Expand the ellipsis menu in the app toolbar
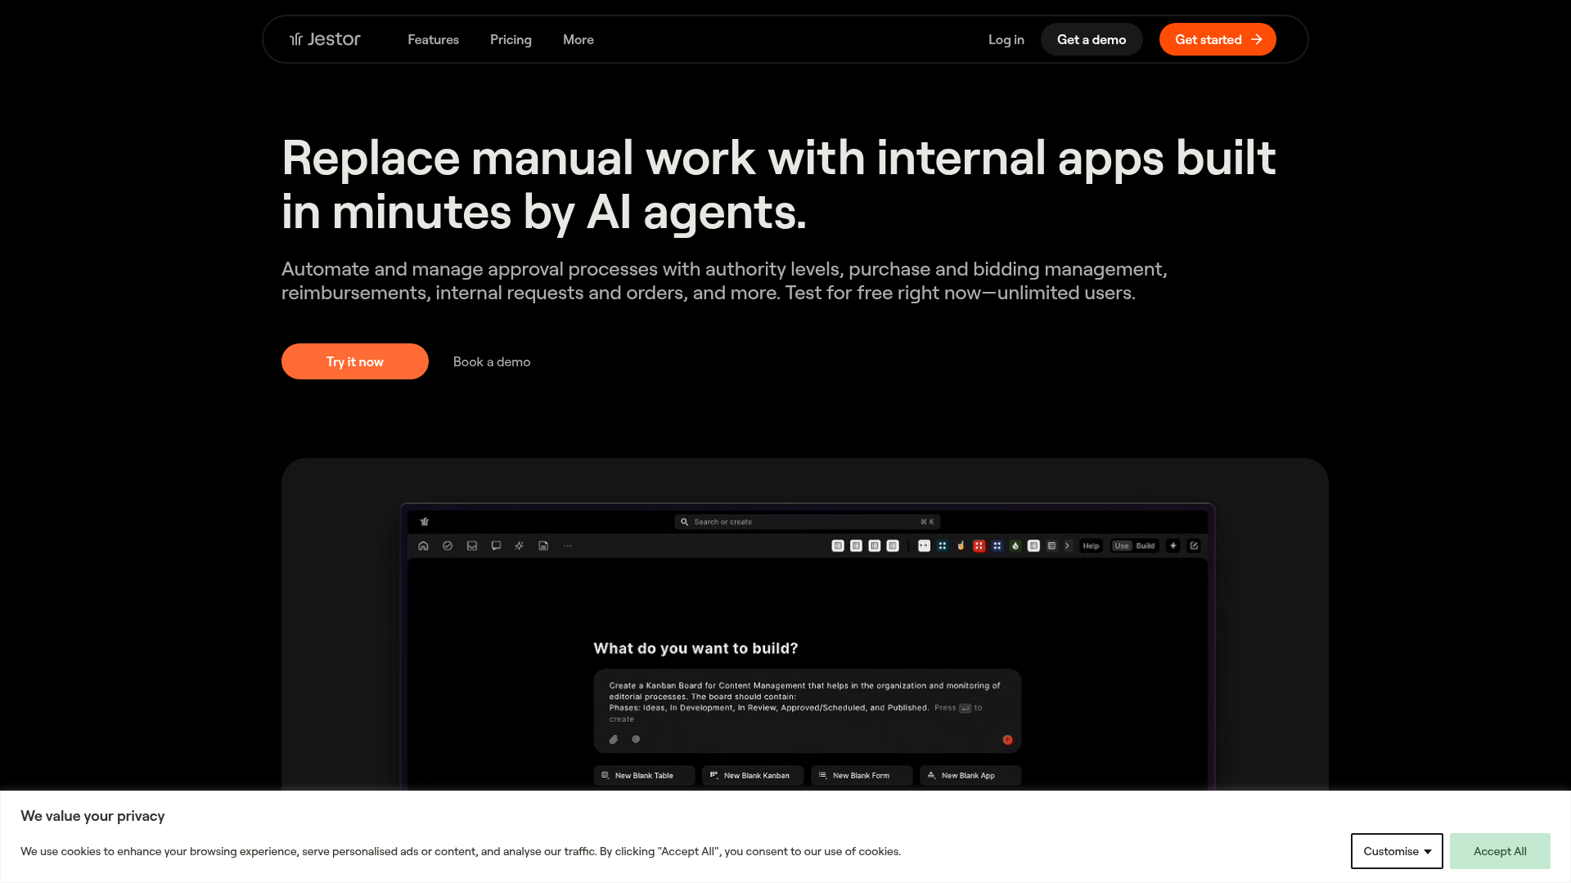Viewport: 1571px width, 883px height. click(x=568, y=545)
